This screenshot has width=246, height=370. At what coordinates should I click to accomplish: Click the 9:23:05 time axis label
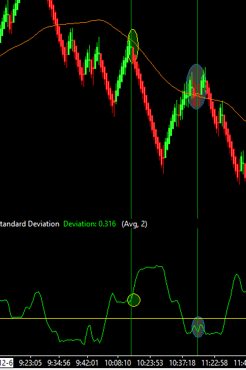pyautogui.click(x=30, y=362)
